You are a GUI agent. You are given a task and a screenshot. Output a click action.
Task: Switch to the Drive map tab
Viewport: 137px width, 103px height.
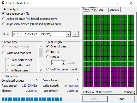(x=90, y=9)
